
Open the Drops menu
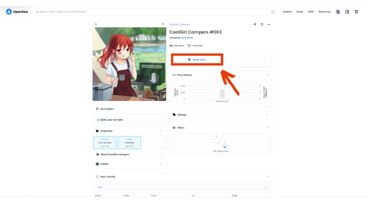coord(300,12)
